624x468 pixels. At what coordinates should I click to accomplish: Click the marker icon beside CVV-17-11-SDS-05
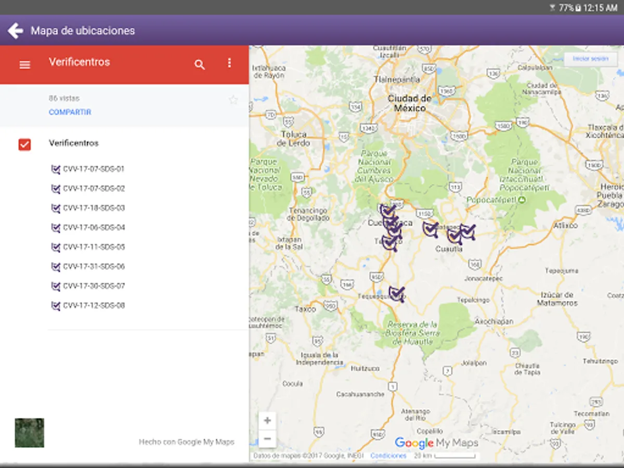pyautogui.click(x=56, y=247)
